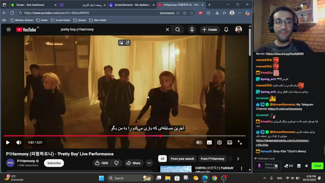Screen dimensions: 325x183
Task: Go back to the previous page
Action: point(4,13)
